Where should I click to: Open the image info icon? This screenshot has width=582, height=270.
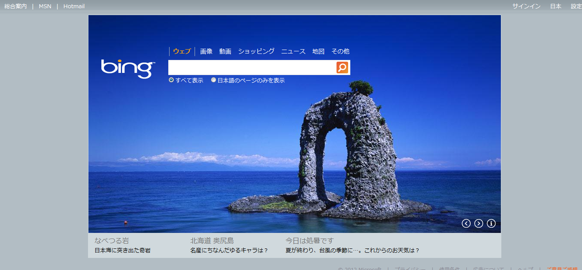point(491,223)
